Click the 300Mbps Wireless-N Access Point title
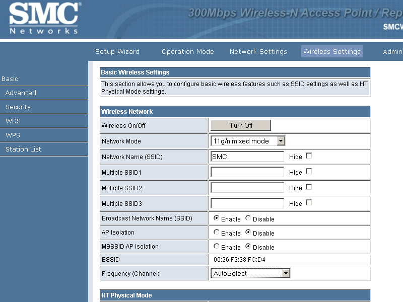Image resolution: width=403 pixels, height=302 pixels. click(x=296, y=13)
